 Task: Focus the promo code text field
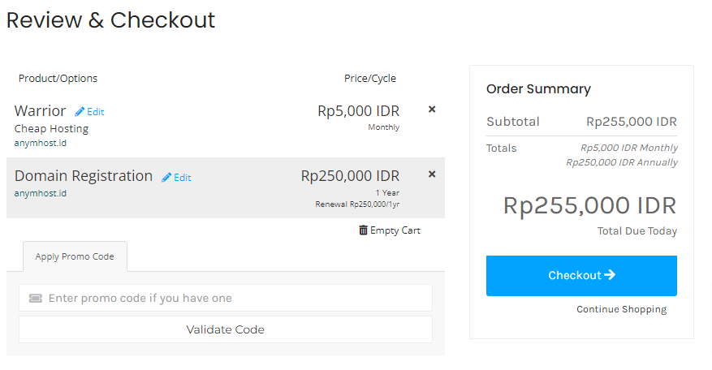(235, 299)
